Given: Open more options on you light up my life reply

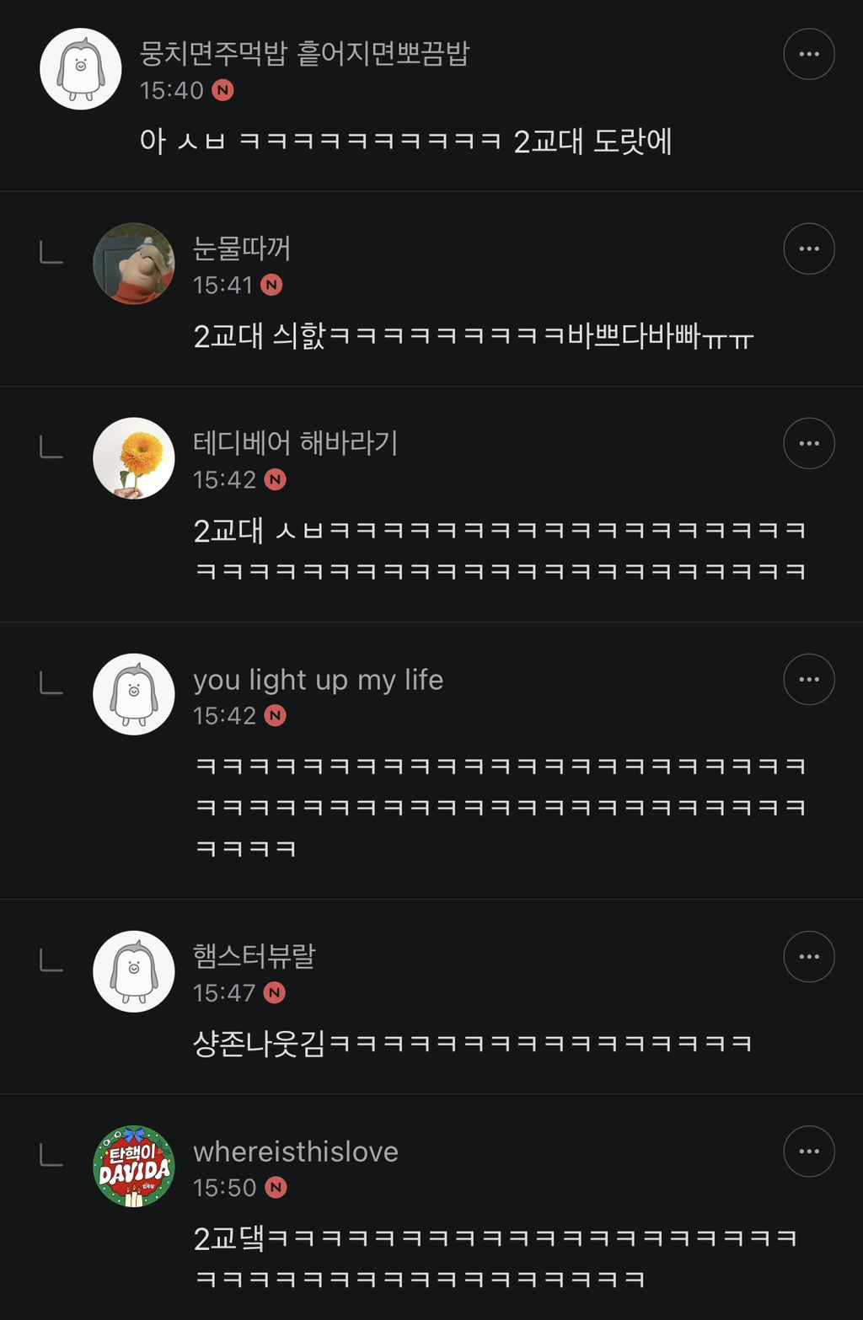Looking at the screenshot, I should 808,679.
